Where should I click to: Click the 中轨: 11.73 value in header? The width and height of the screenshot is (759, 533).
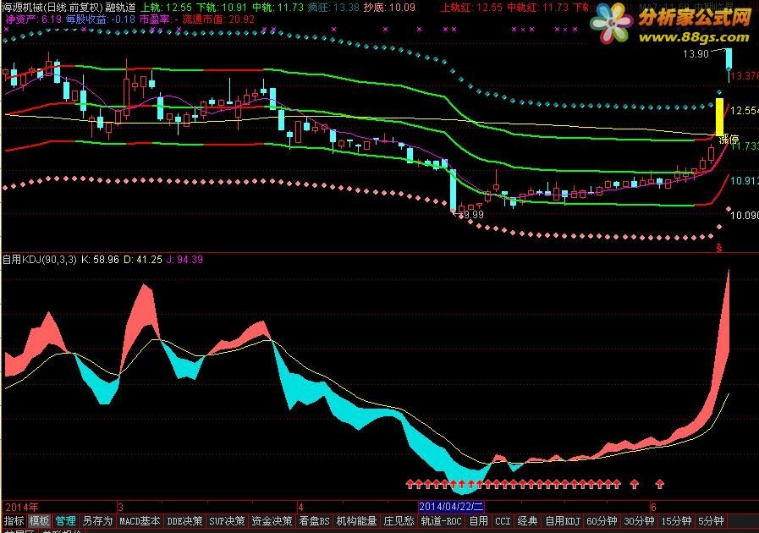point(278,8)
